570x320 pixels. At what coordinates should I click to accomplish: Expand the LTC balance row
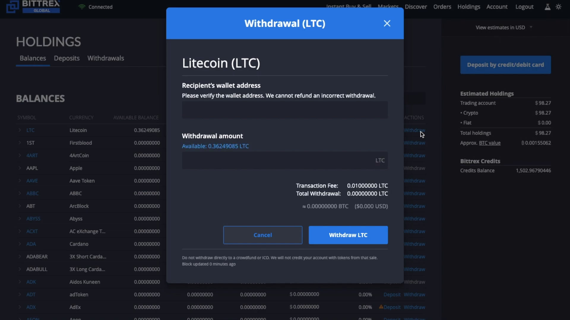[19, 130]
